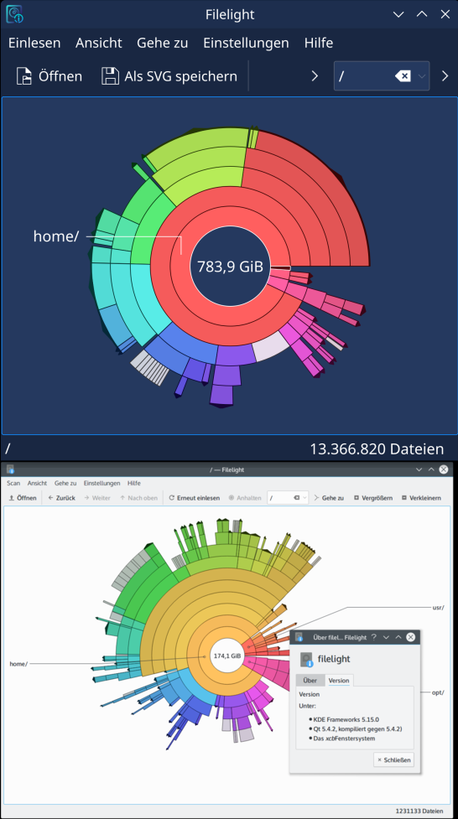Click the Öffnen button in the lower window toolbar
The width and height of the screenshot is (458, 819).
pyautogui.click(x=23, y=498)
